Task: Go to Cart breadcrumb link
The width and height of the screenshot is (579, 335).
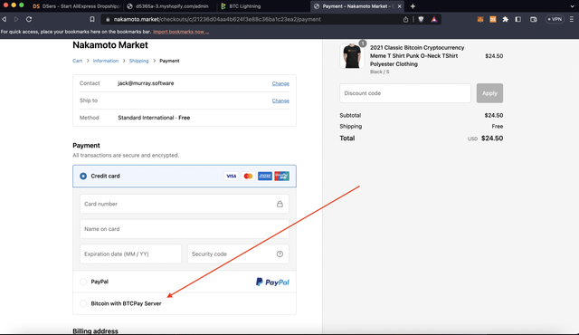Action: tap(77, 61)
